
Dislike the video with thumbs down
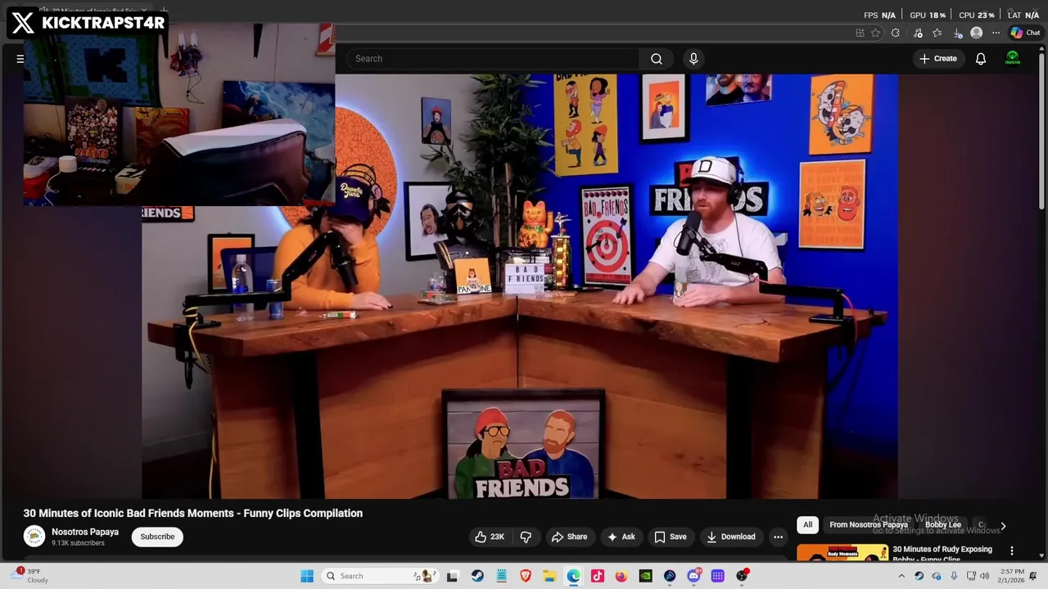click(x=526, y=537)
